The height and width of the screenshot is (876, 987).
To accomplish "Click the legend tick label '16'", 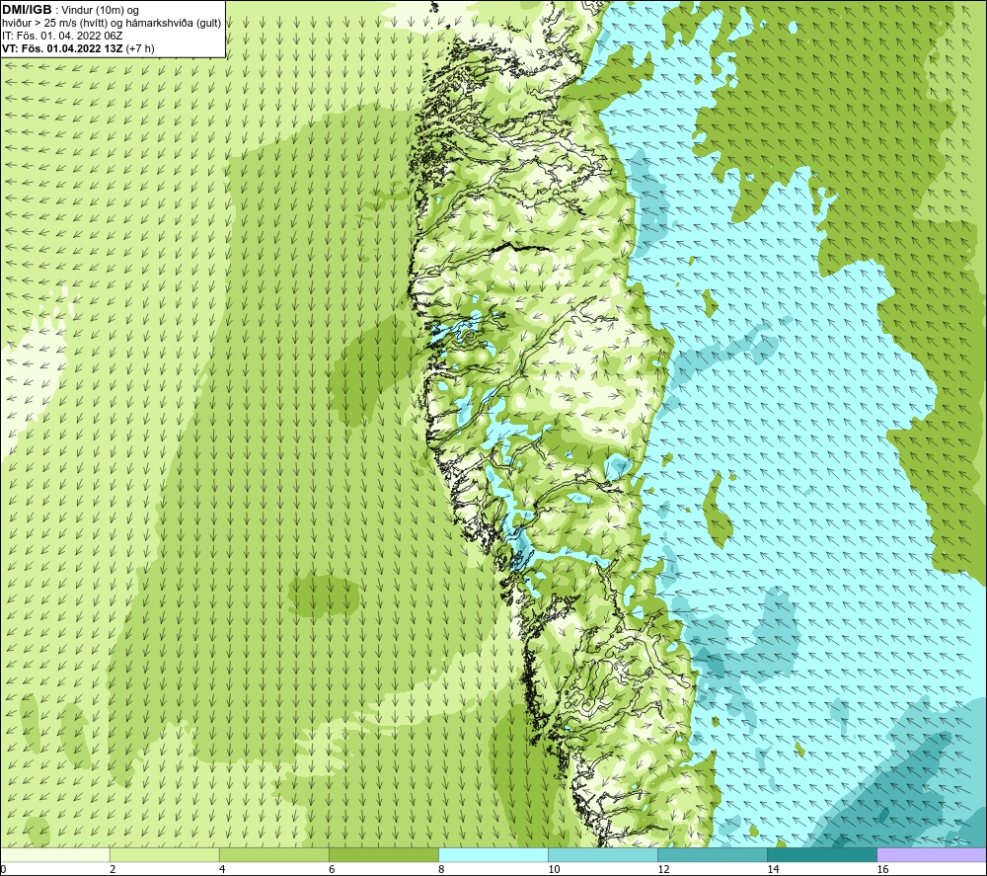I will click(x=882, y=870).
